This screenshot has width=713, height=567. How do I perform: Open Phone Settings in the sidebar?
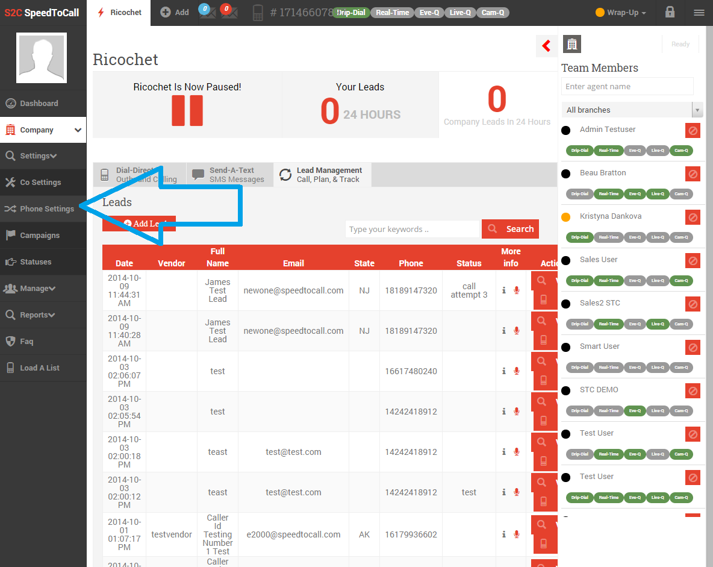(46, 209)
